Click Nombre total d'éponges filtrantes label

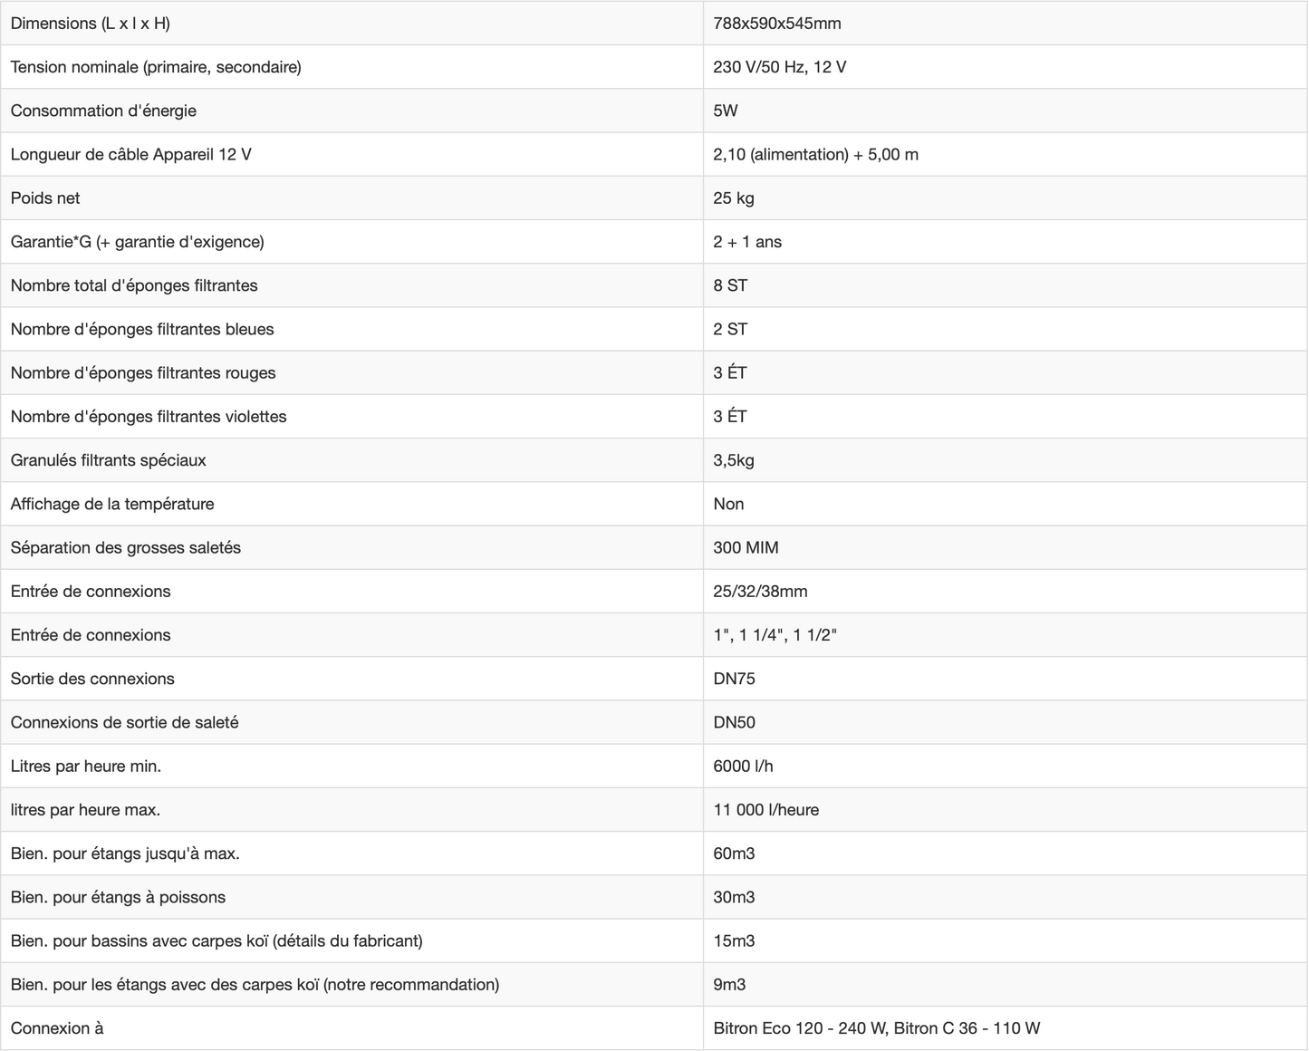coord(134,285)
